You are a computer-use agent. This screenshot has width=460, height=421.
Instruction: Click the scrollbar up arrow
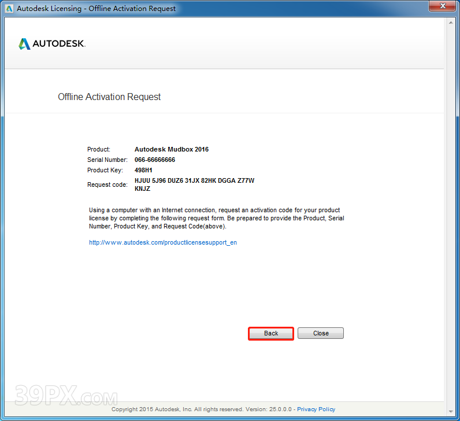tap(450, 23)
